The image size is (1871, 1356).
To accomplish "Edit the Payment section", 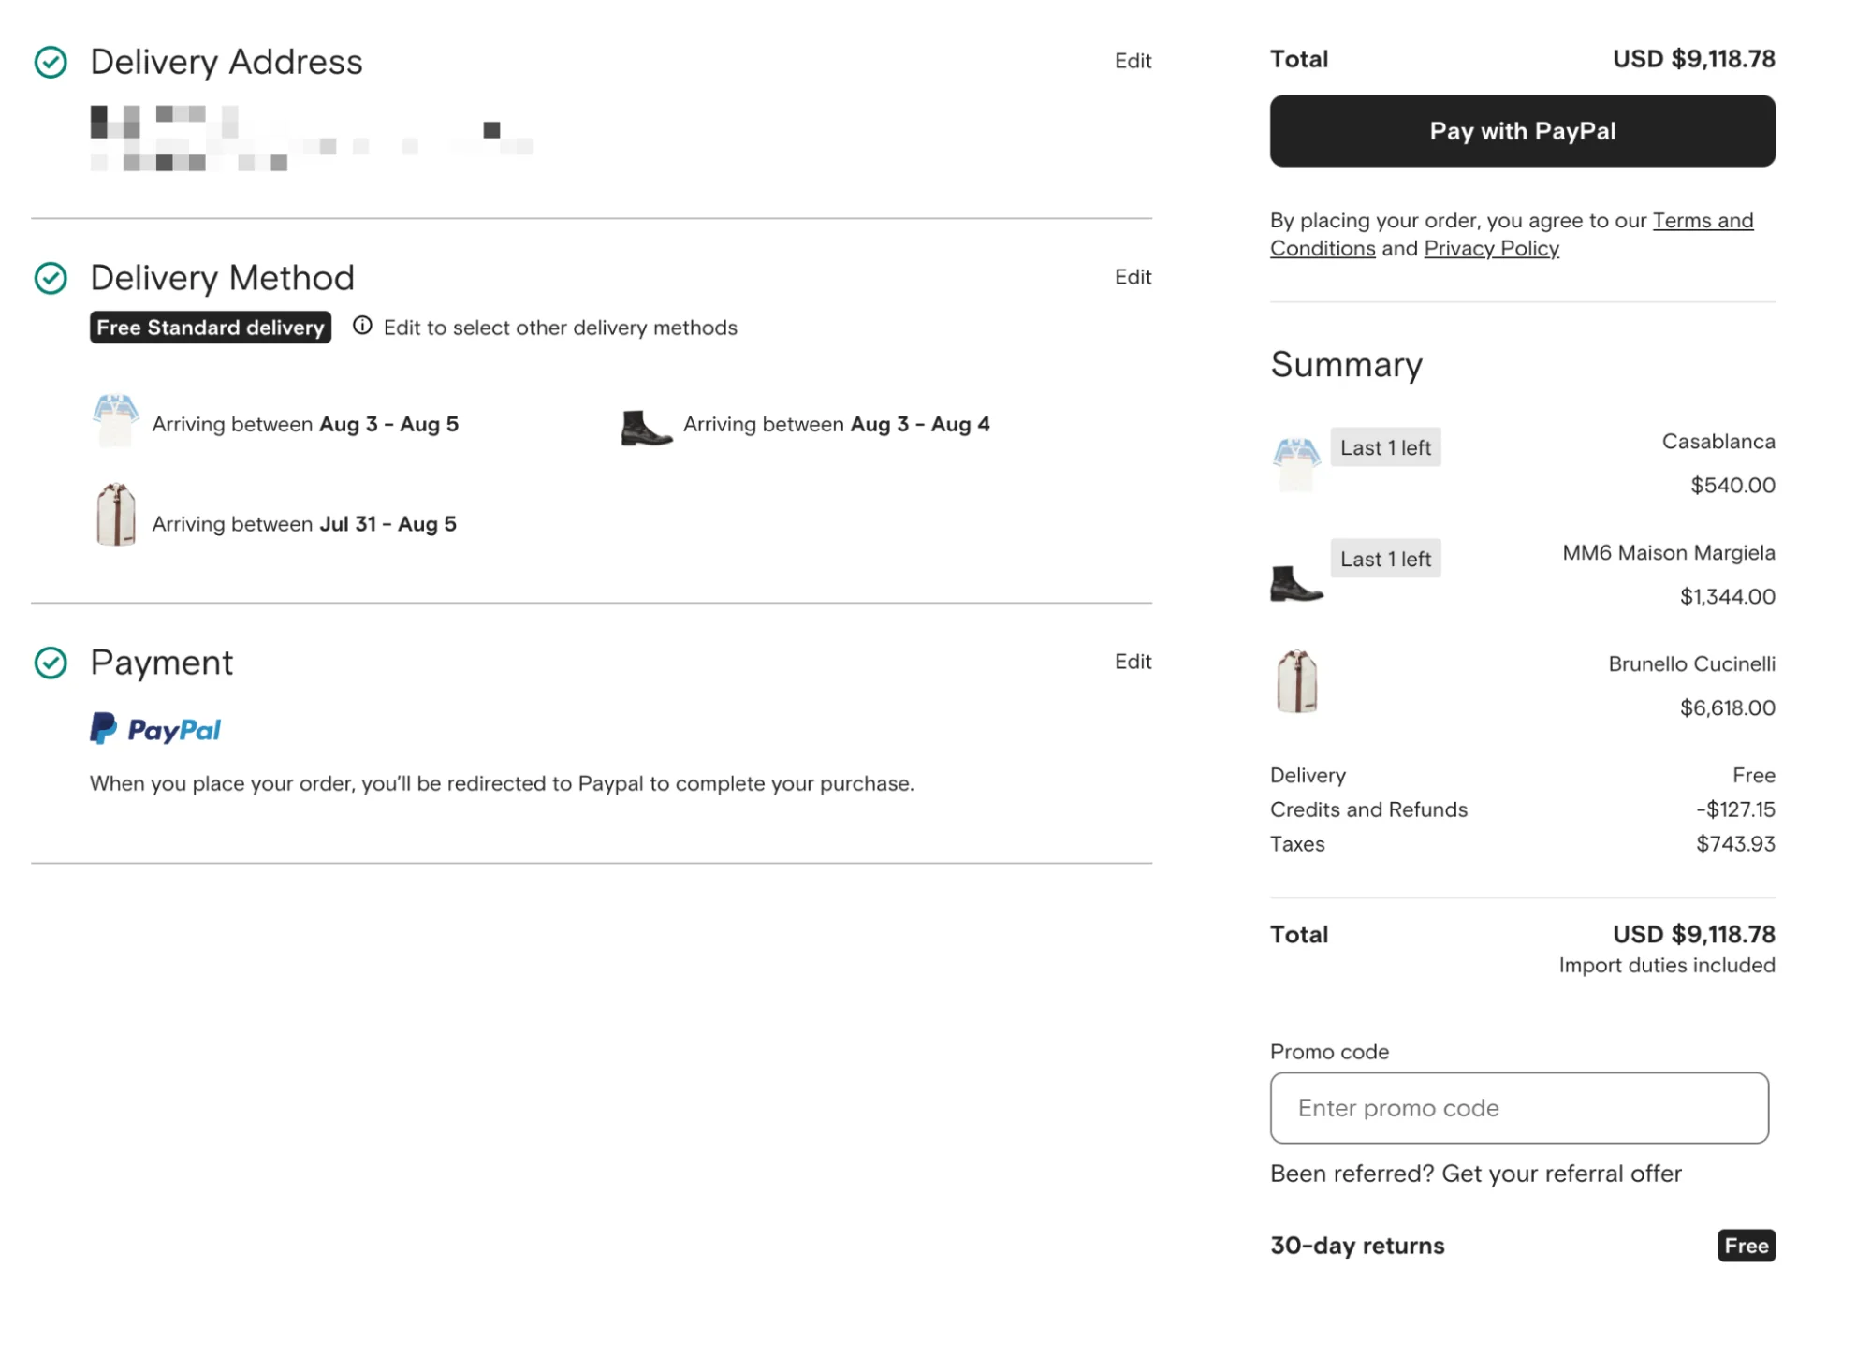I will point(1133,662).
